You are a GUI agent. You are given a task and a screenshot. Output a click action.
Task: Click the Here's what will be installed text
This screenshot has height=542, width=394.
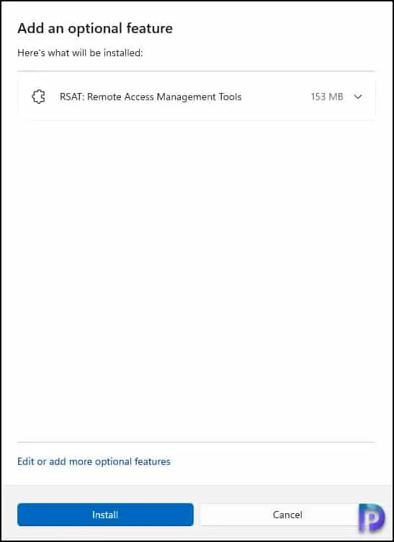coord(80,53)
